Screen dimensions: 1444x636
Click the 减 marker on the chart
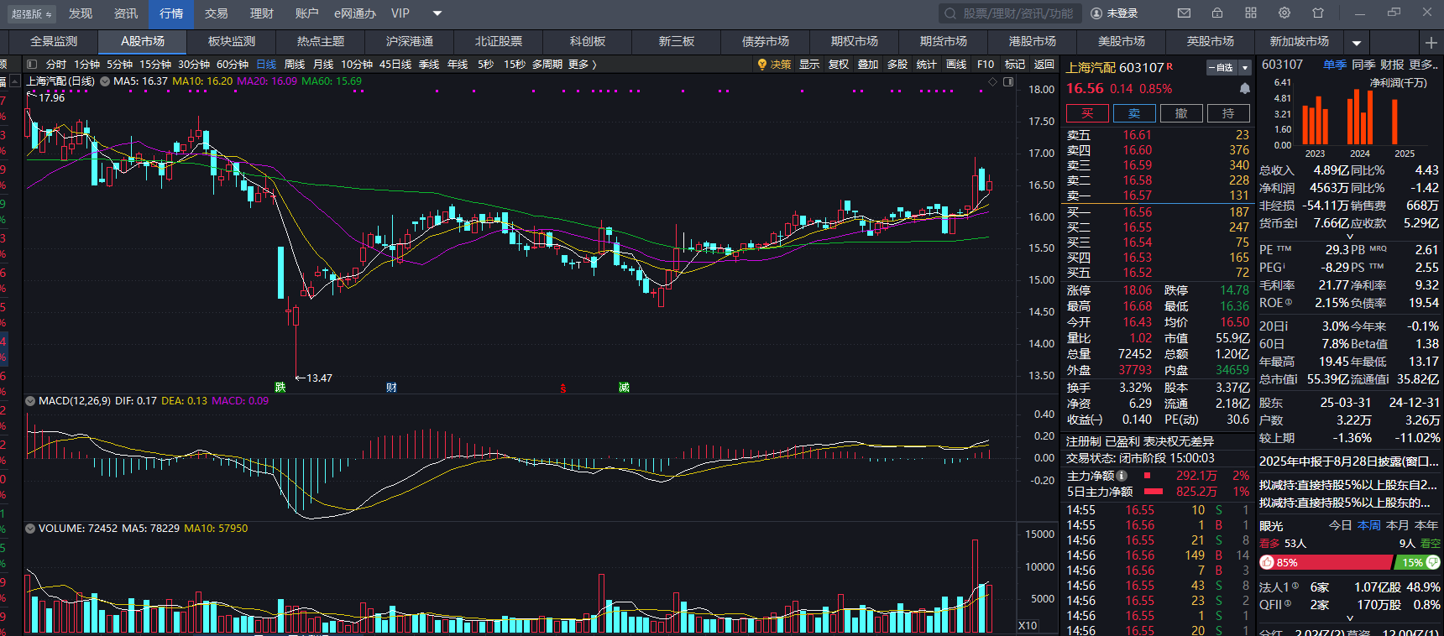(x=624, y=388)
